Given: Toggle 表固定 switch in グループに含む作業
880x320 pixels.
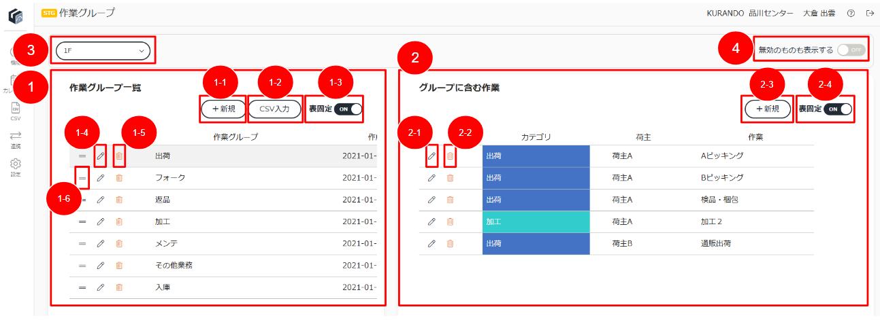Looking at the screenshot, I should pos(837,109).
